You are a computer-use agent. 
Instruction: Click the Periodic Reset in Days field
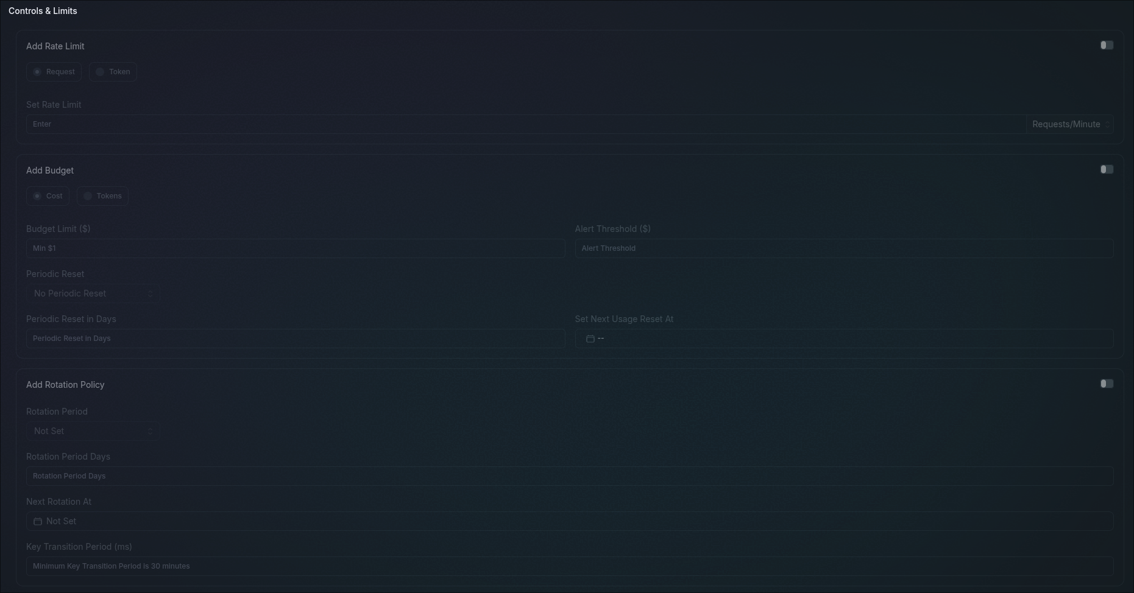tap(296, 339)
